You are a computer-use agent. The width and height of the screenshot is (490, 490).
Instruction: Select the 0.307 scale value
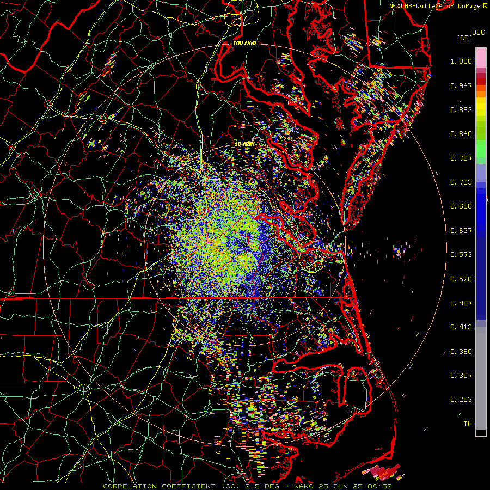coord(461,376)
